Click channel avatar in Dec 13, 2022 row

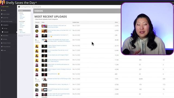37,75
